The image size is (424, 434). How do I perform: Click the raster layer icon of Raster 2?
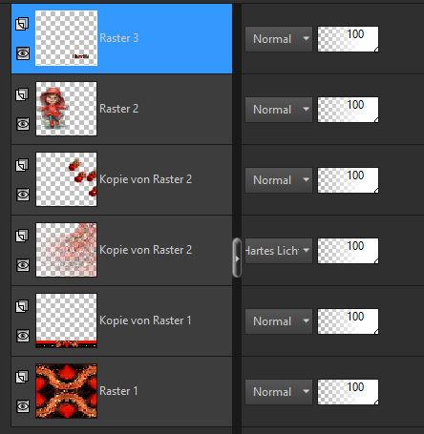[x=22, y=94]
